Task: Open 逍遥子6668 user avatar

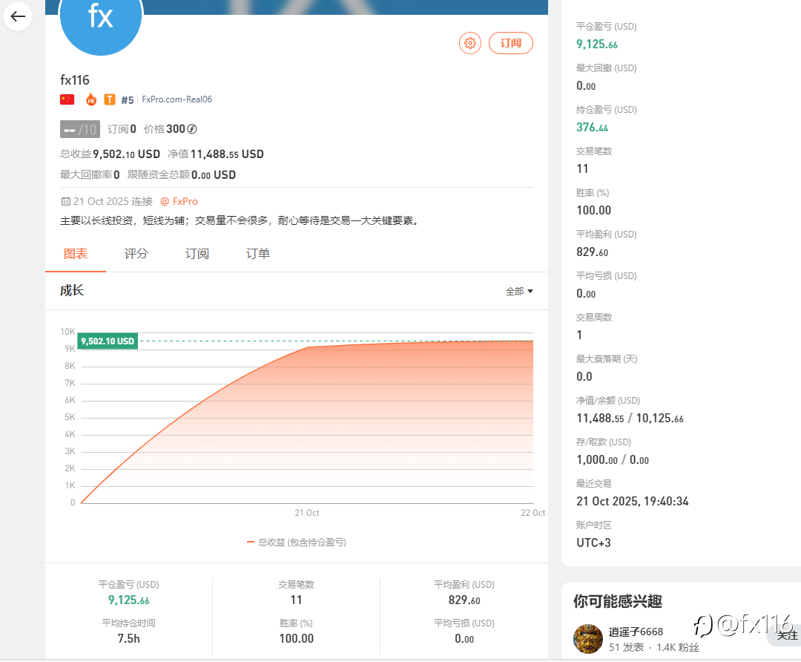Action: (x=588, y=638)
